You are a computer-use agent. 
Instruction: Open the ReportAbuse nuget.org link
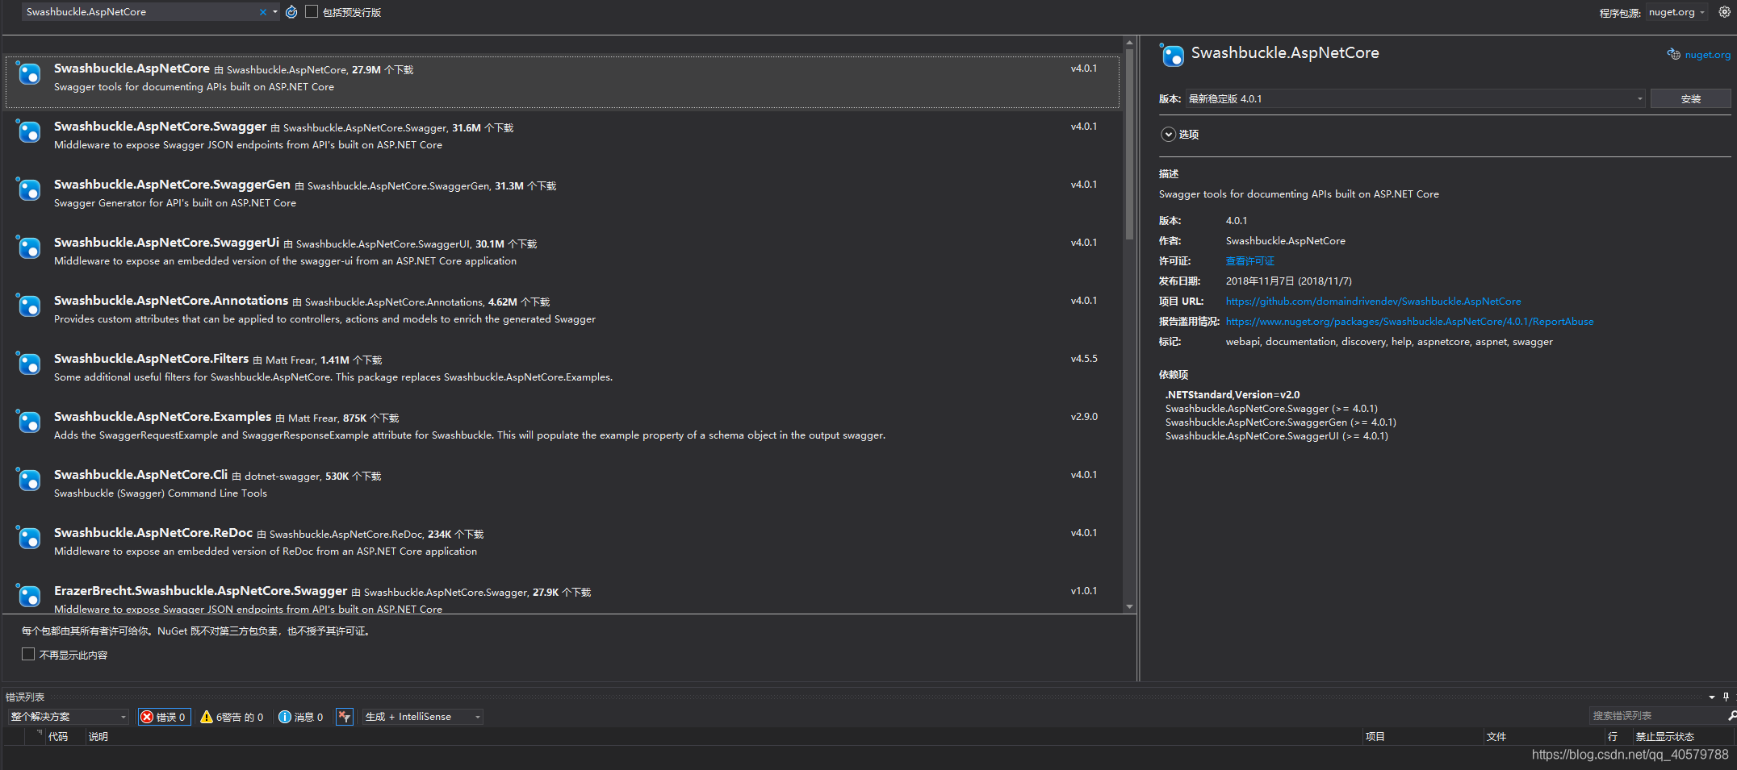(x=1409, y=322)
